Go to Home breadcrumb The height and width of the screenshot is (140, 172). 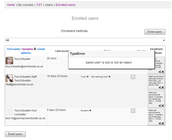pyautogui.click(x=11, y=5)
